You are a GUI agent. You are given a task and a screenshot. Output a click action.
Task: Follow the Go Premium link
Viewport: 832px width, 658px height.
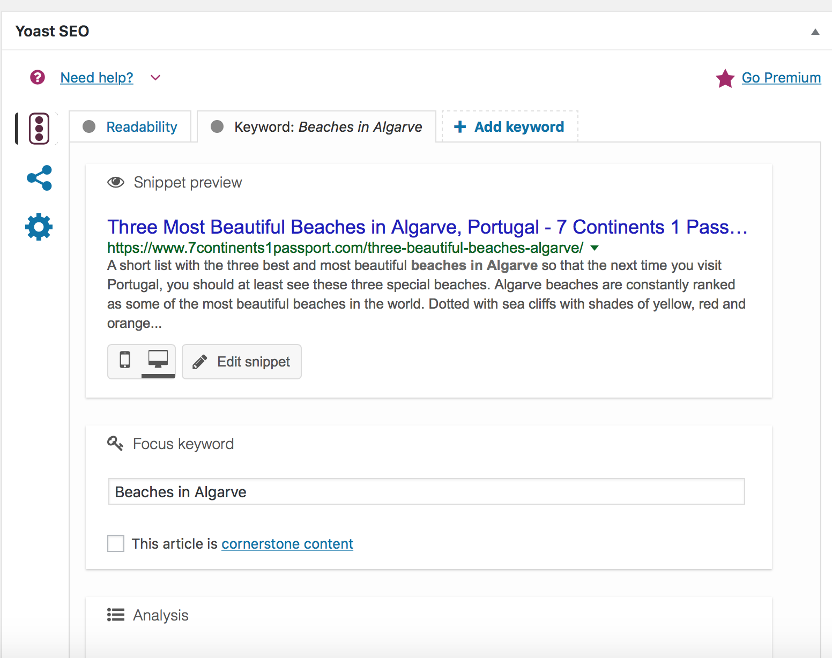(x=781, y=78)
